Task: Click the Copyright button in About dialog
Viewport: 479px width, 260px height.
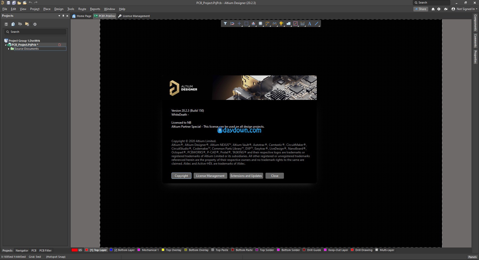Action: [181, 176]
